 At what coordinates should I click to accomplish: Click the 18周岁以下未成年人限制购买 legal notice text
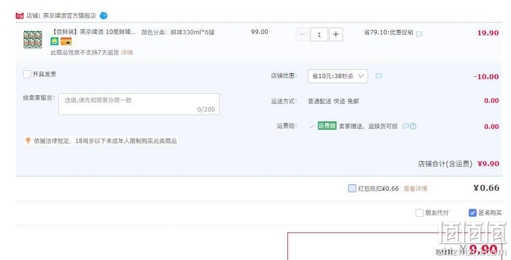105,141
